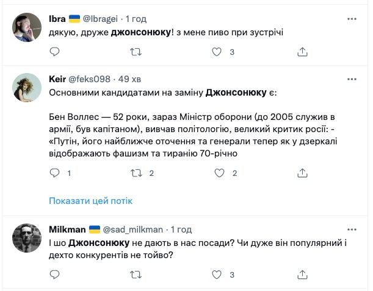The image size is (373, 291).
Task: Open the Ibra display name link
Action: point(57,19)
